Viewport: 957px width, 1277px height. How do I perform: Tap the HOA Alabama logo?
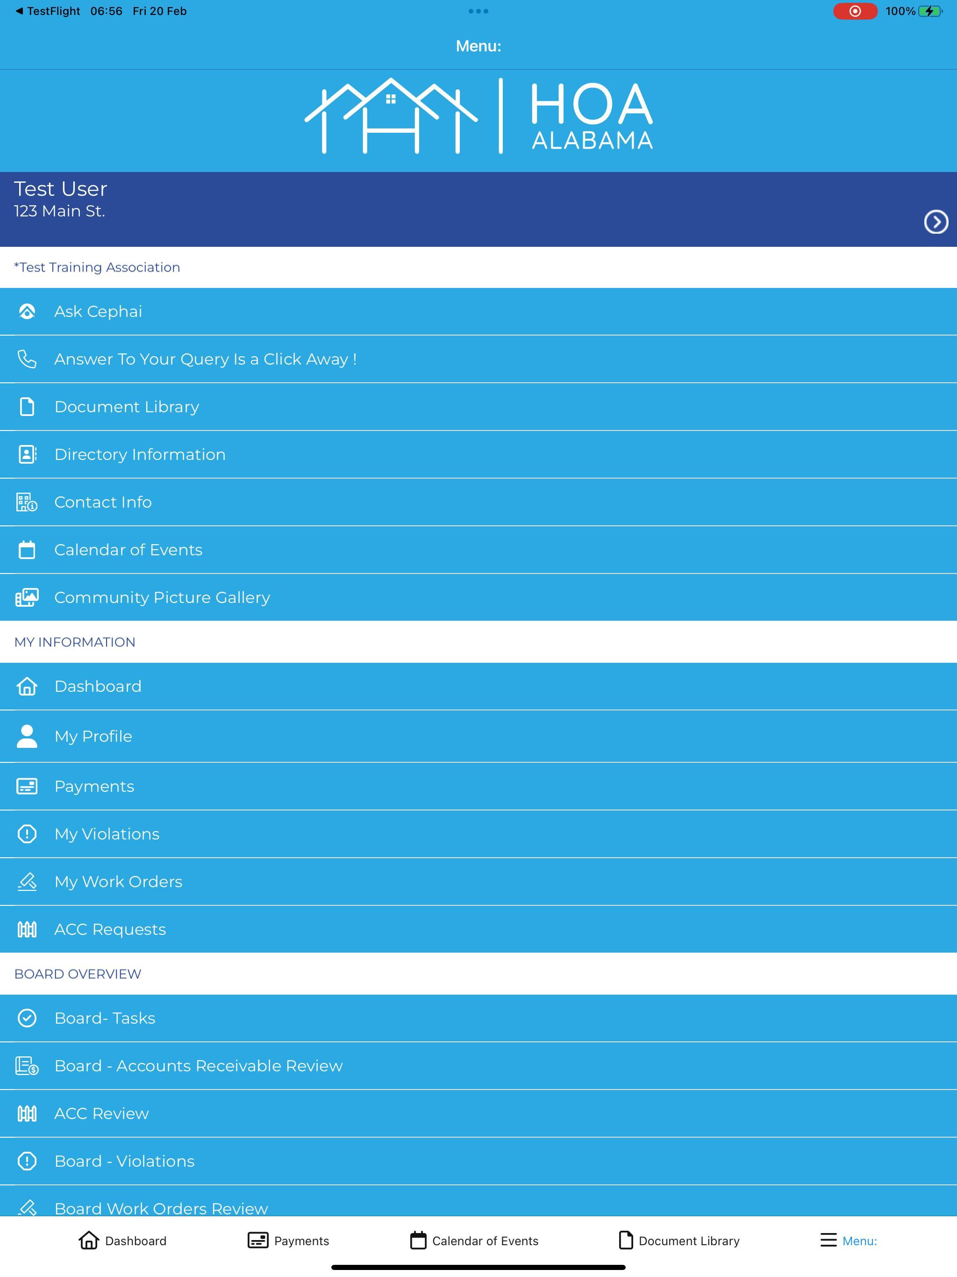478,116
